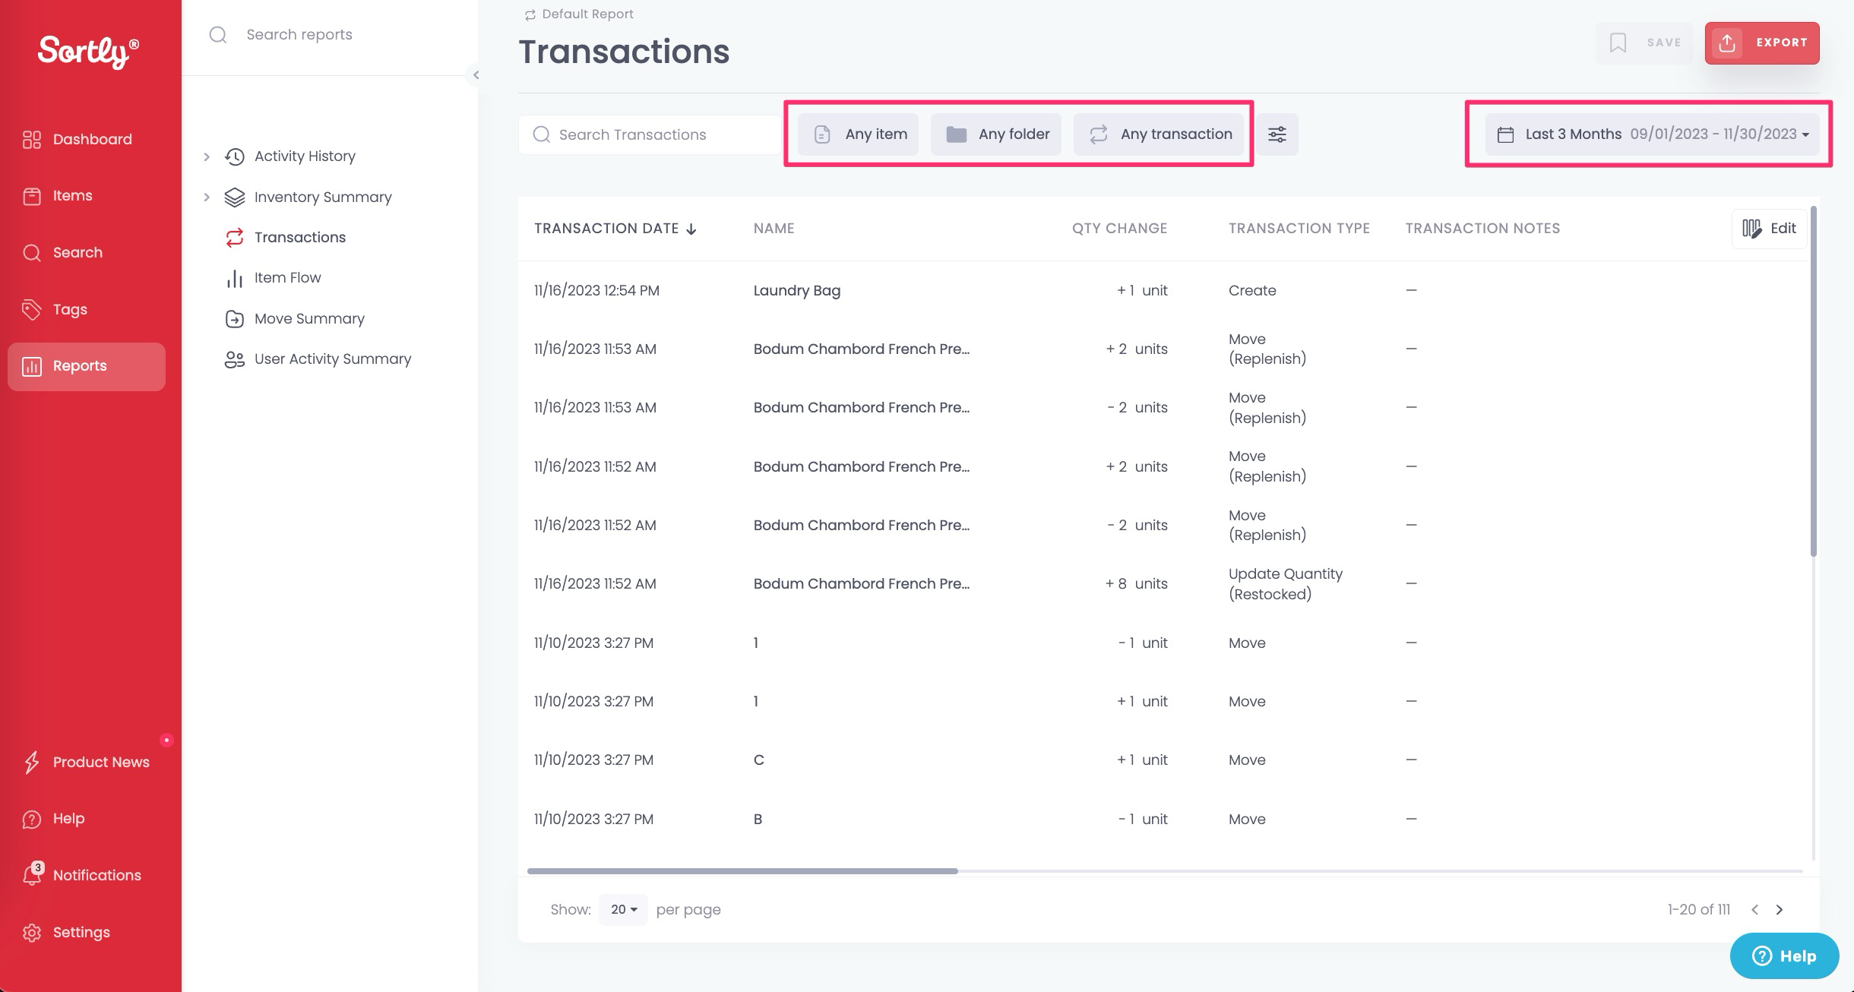The width and height of the screenshot is (1854, 992).
Task: Go to the next page of transactions
Action: pyautogui.click(x=1780, y=909)
